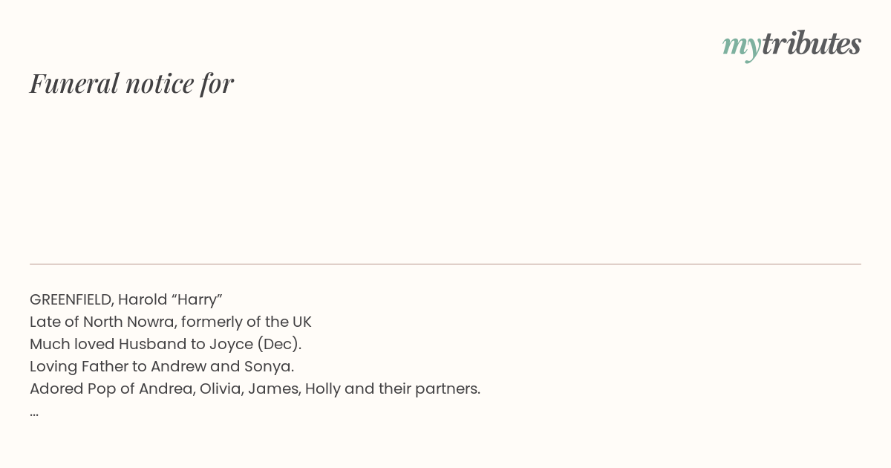Click the mytributes logo

[x=791, y=44]
